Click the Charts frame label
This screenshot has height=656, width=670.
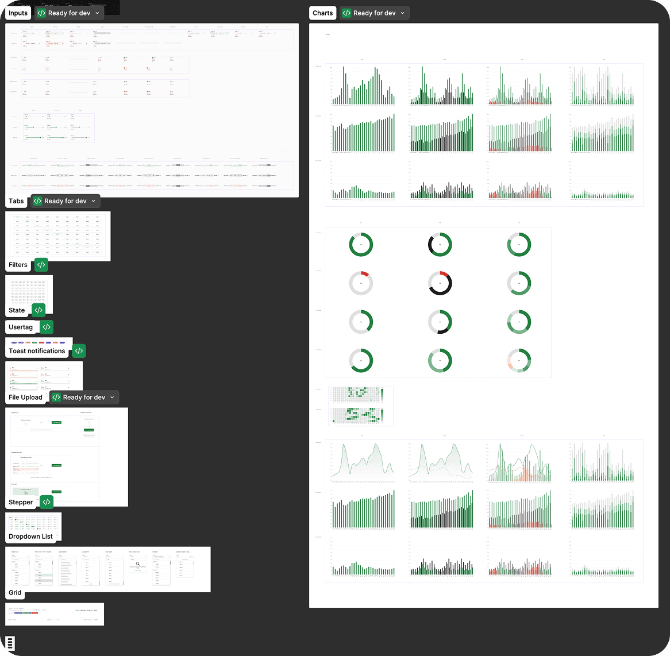(x=322, y=13)
